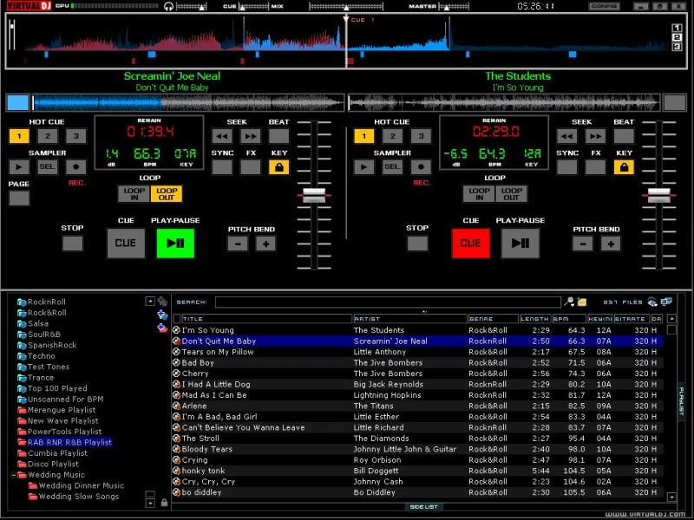Click the red add playlist folder icon
Screen dimensions: 694x520
point(162,328)
